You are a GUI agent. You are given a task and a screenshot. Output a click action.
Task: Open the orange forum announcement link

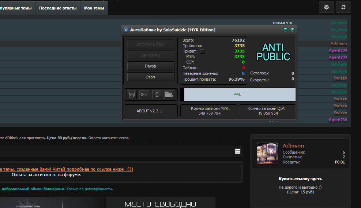[67, 169]
